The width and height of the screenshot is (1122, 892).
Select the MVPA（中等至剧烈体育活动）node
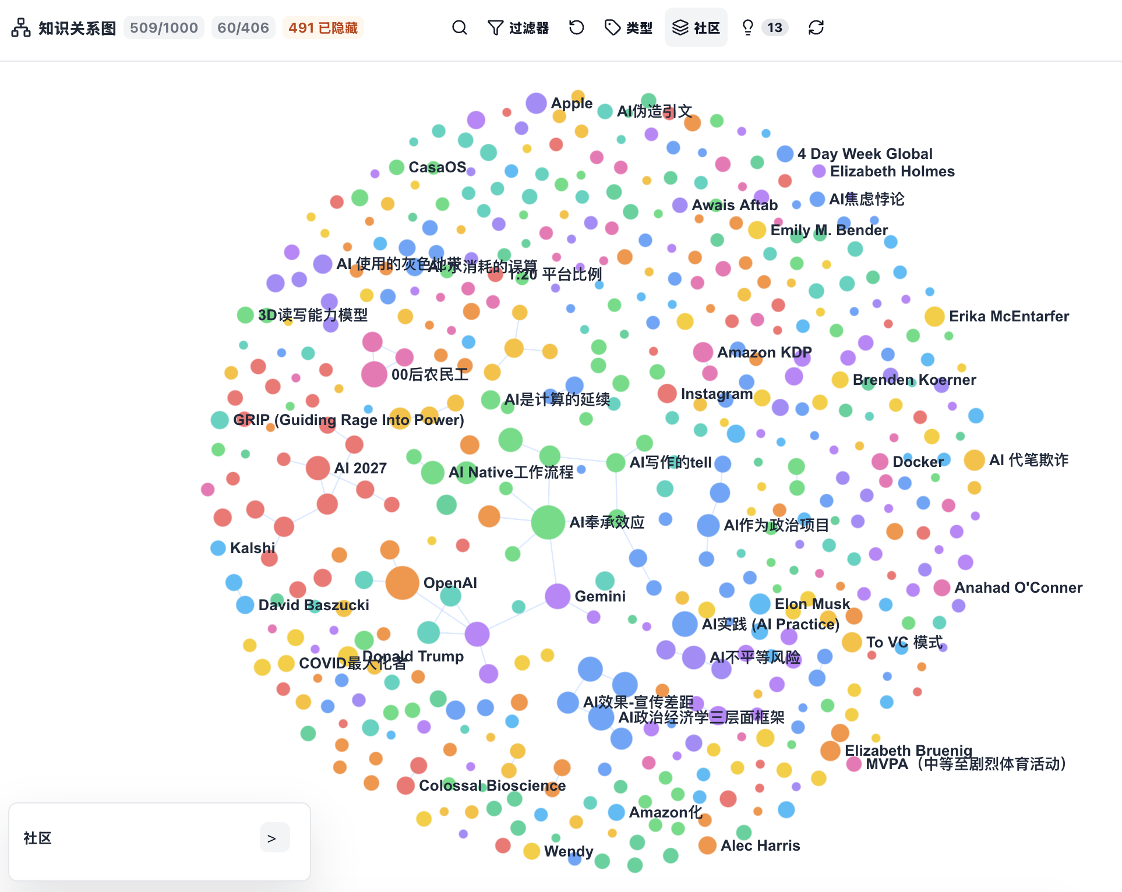pyautogui.click(x=853, y=764)
